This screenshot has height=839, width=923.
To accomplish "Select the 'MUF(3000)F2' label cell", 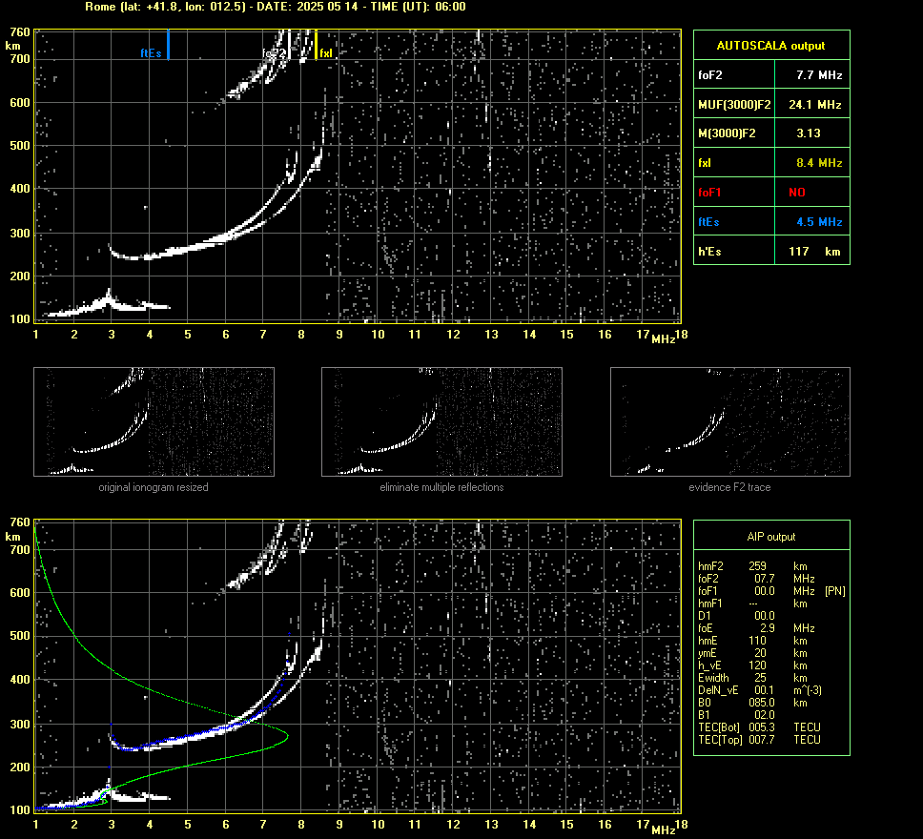I will pyautogui.click(x=734, y=104).
